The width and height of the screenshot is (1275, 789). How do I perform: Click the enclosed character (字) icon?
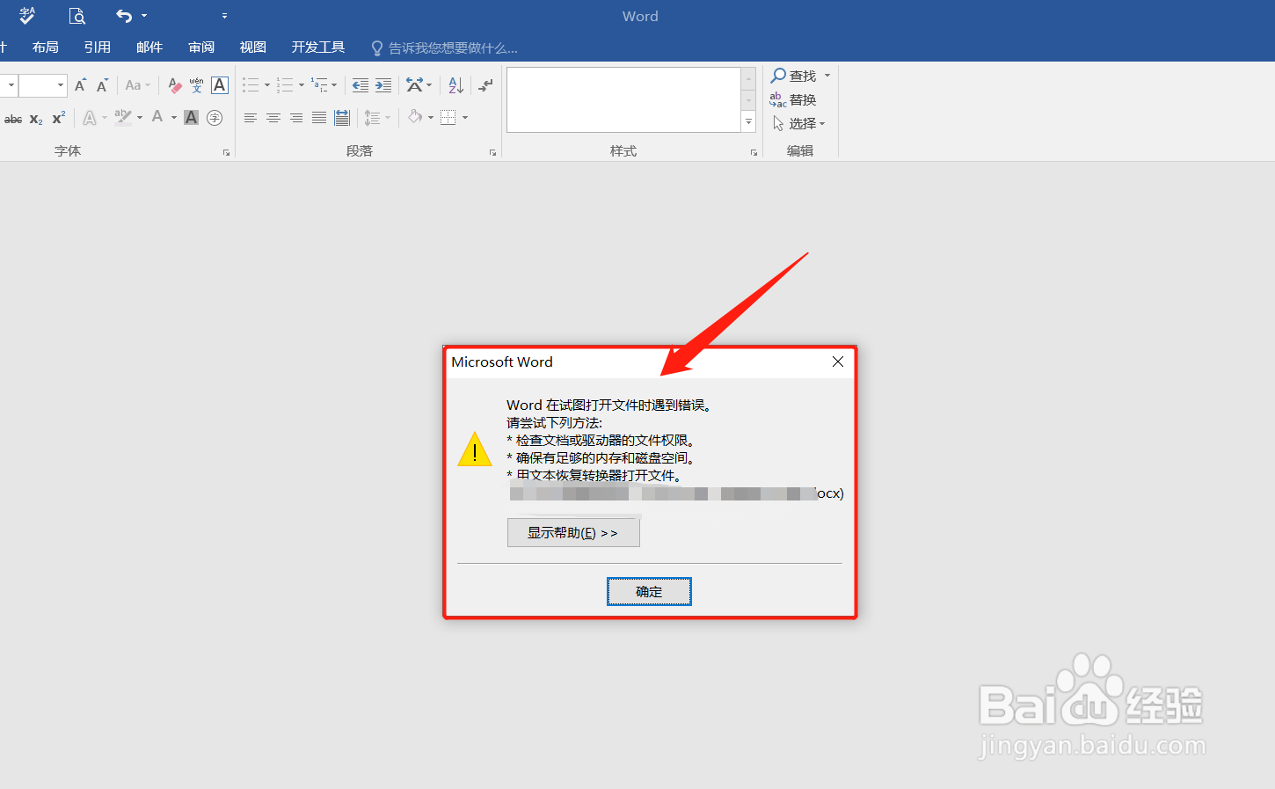(215, 118)
